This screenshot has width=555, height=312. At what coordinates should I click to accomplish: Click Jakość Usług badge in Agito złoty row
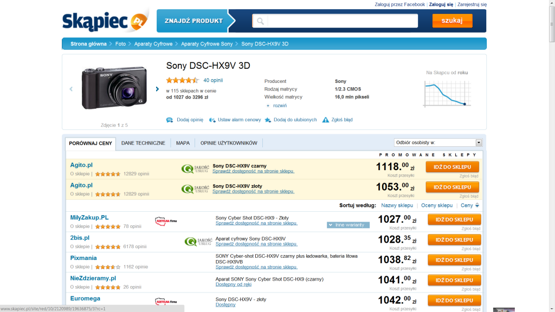(x=195, y=189)
